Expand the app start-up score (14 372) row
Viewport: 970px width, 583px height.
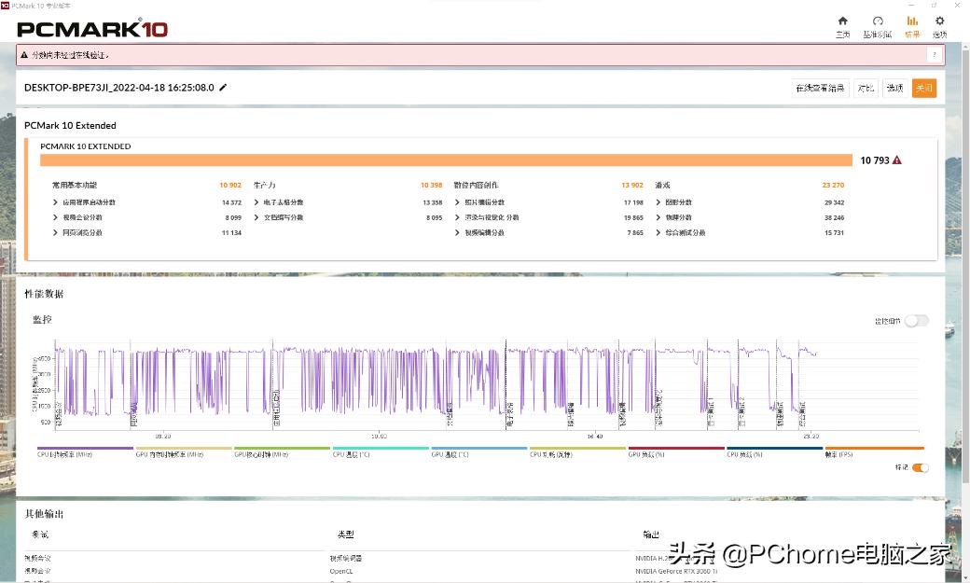click(x=56, y=202)
